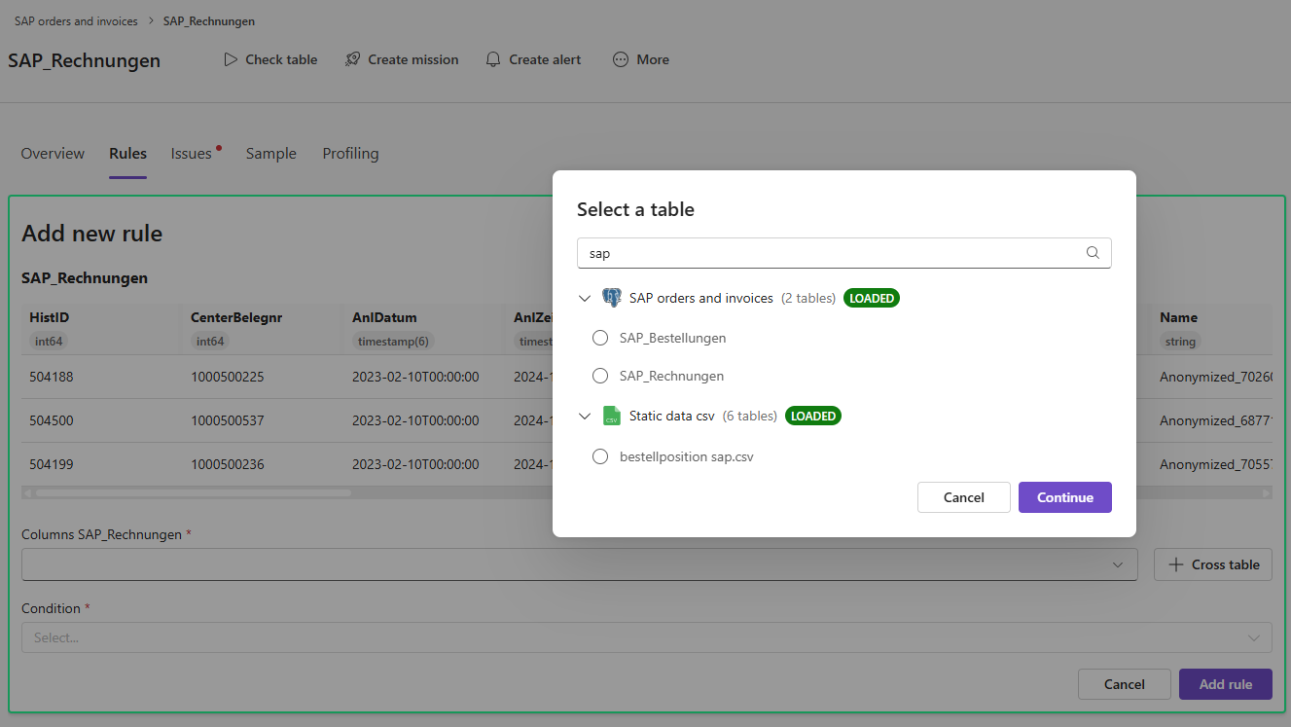Open the More options ellipsis icon

click(621, 59)
